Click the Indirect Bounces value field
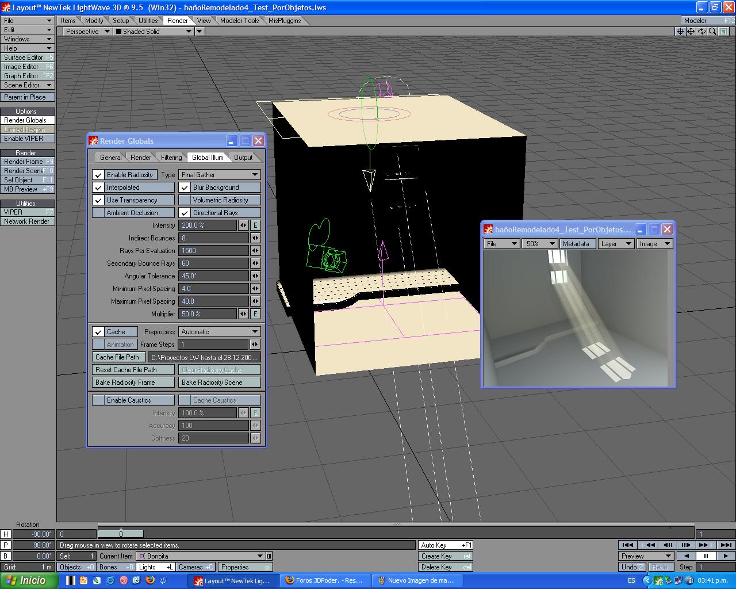Screen dimensions: 736x589 [213, 238]
